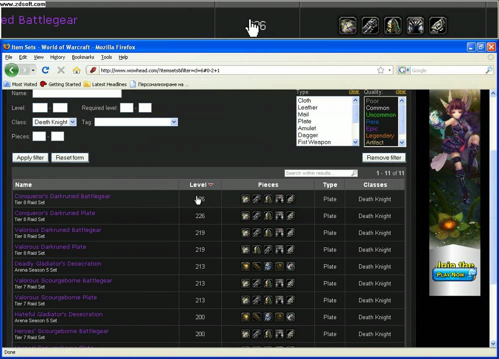This screenshot has width=499, height=359.
Task: Select Epic in the Quality list
Action: [372, 129]
